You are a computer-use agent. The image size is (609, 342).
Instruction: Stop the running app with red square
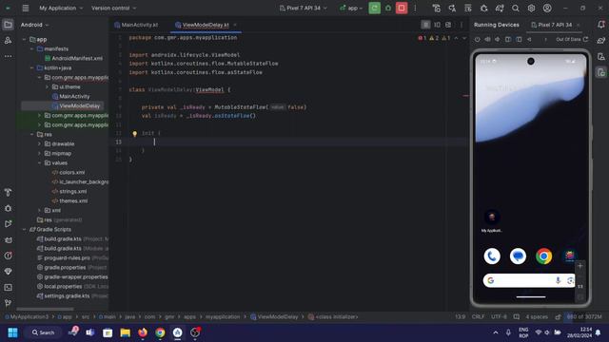402,8
